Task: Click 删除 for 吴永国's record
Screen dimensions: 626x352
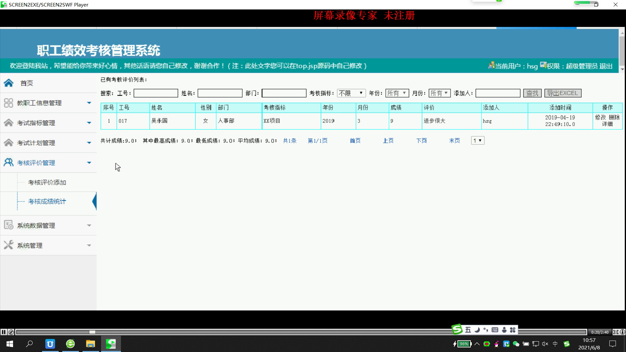Action: point(614,117)
